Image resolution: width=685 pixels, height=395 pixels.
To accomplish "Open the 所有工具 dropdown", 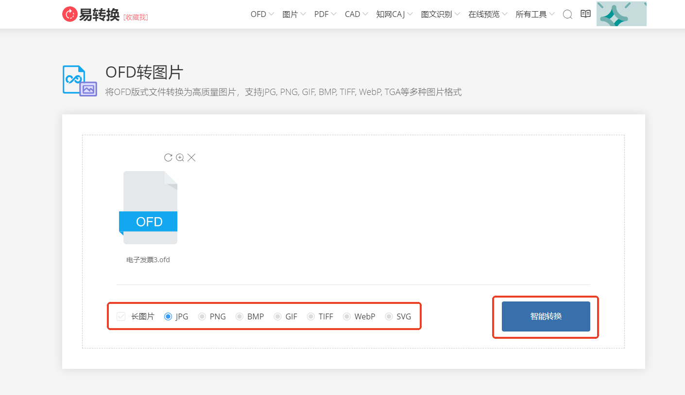I will click(531, 14).
